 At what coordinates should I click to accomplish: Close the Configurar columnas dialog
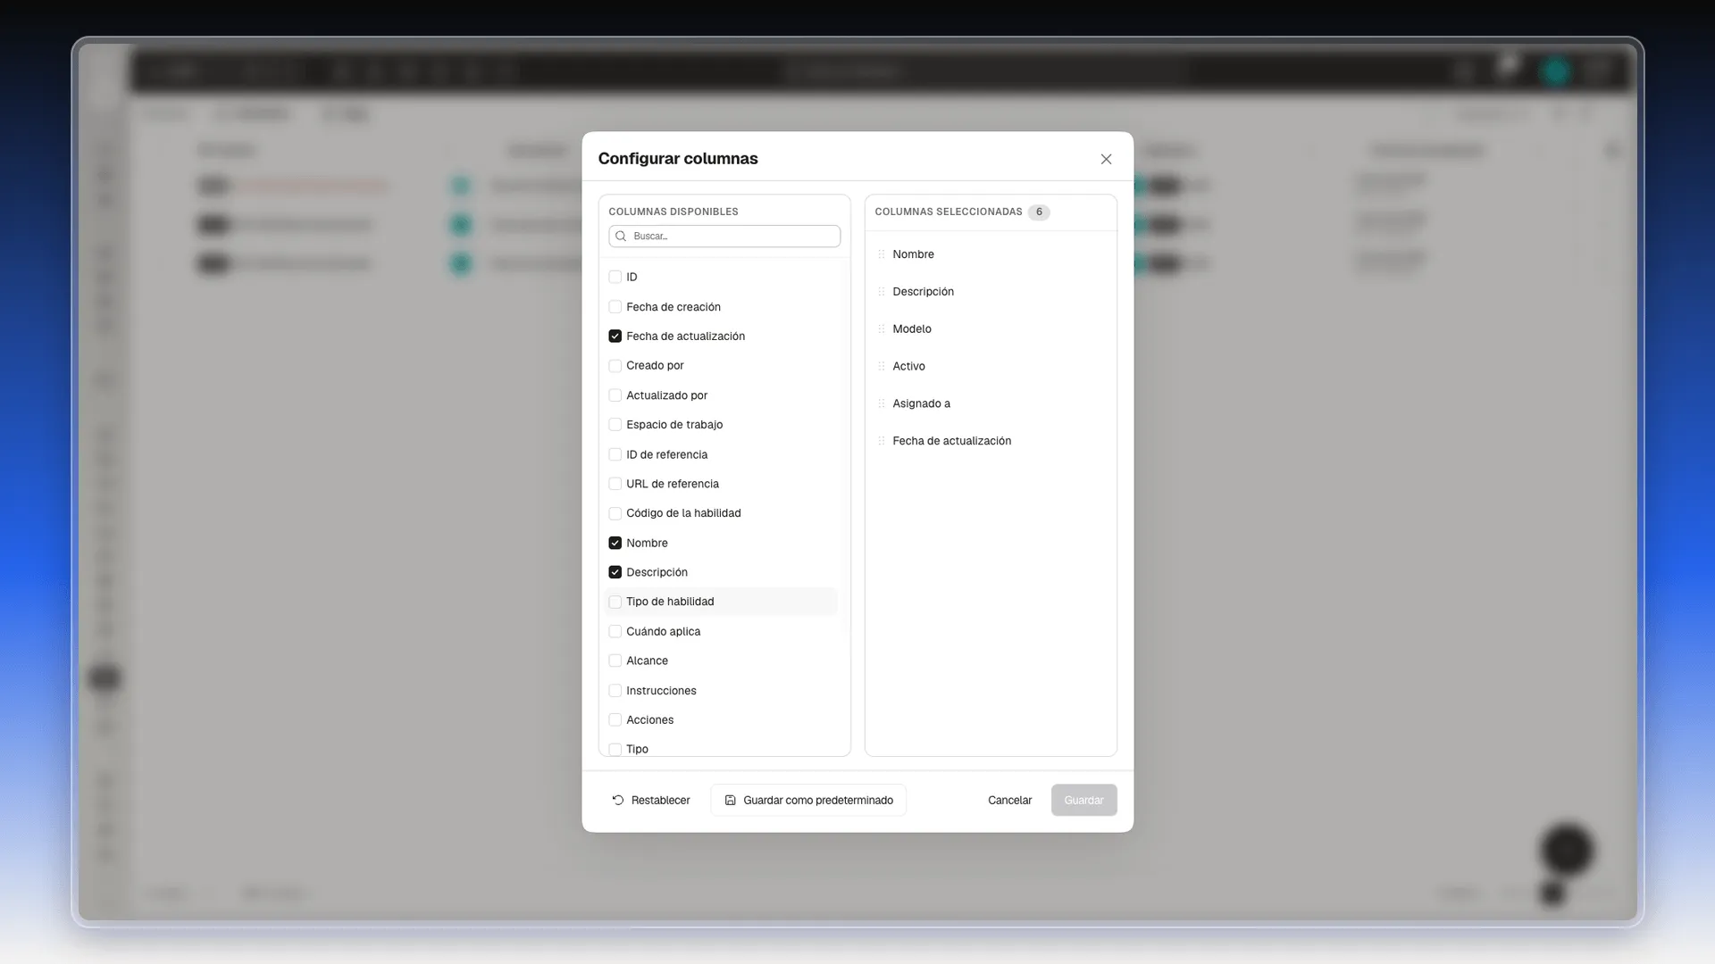(x=1106, y=159)
